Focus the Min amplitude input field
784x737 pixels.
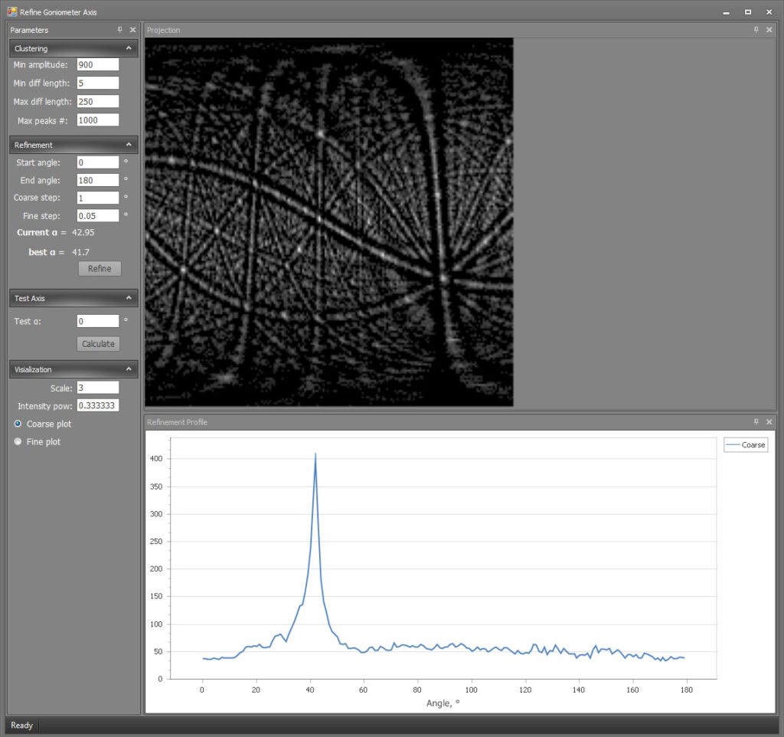(x=98, y=64)
